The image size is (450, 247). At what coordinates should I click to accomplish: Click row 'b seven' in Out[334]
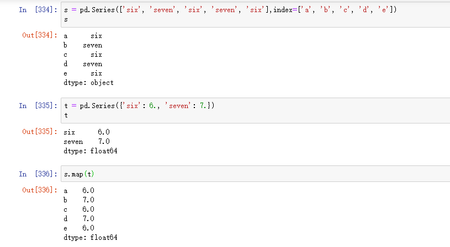(x=83, y=45)
